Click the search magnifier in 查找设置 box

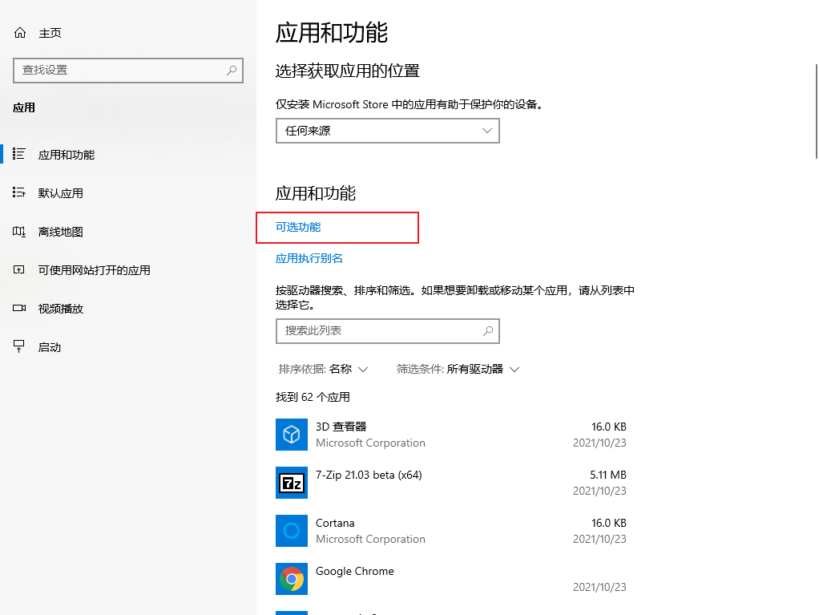point(232,70)
